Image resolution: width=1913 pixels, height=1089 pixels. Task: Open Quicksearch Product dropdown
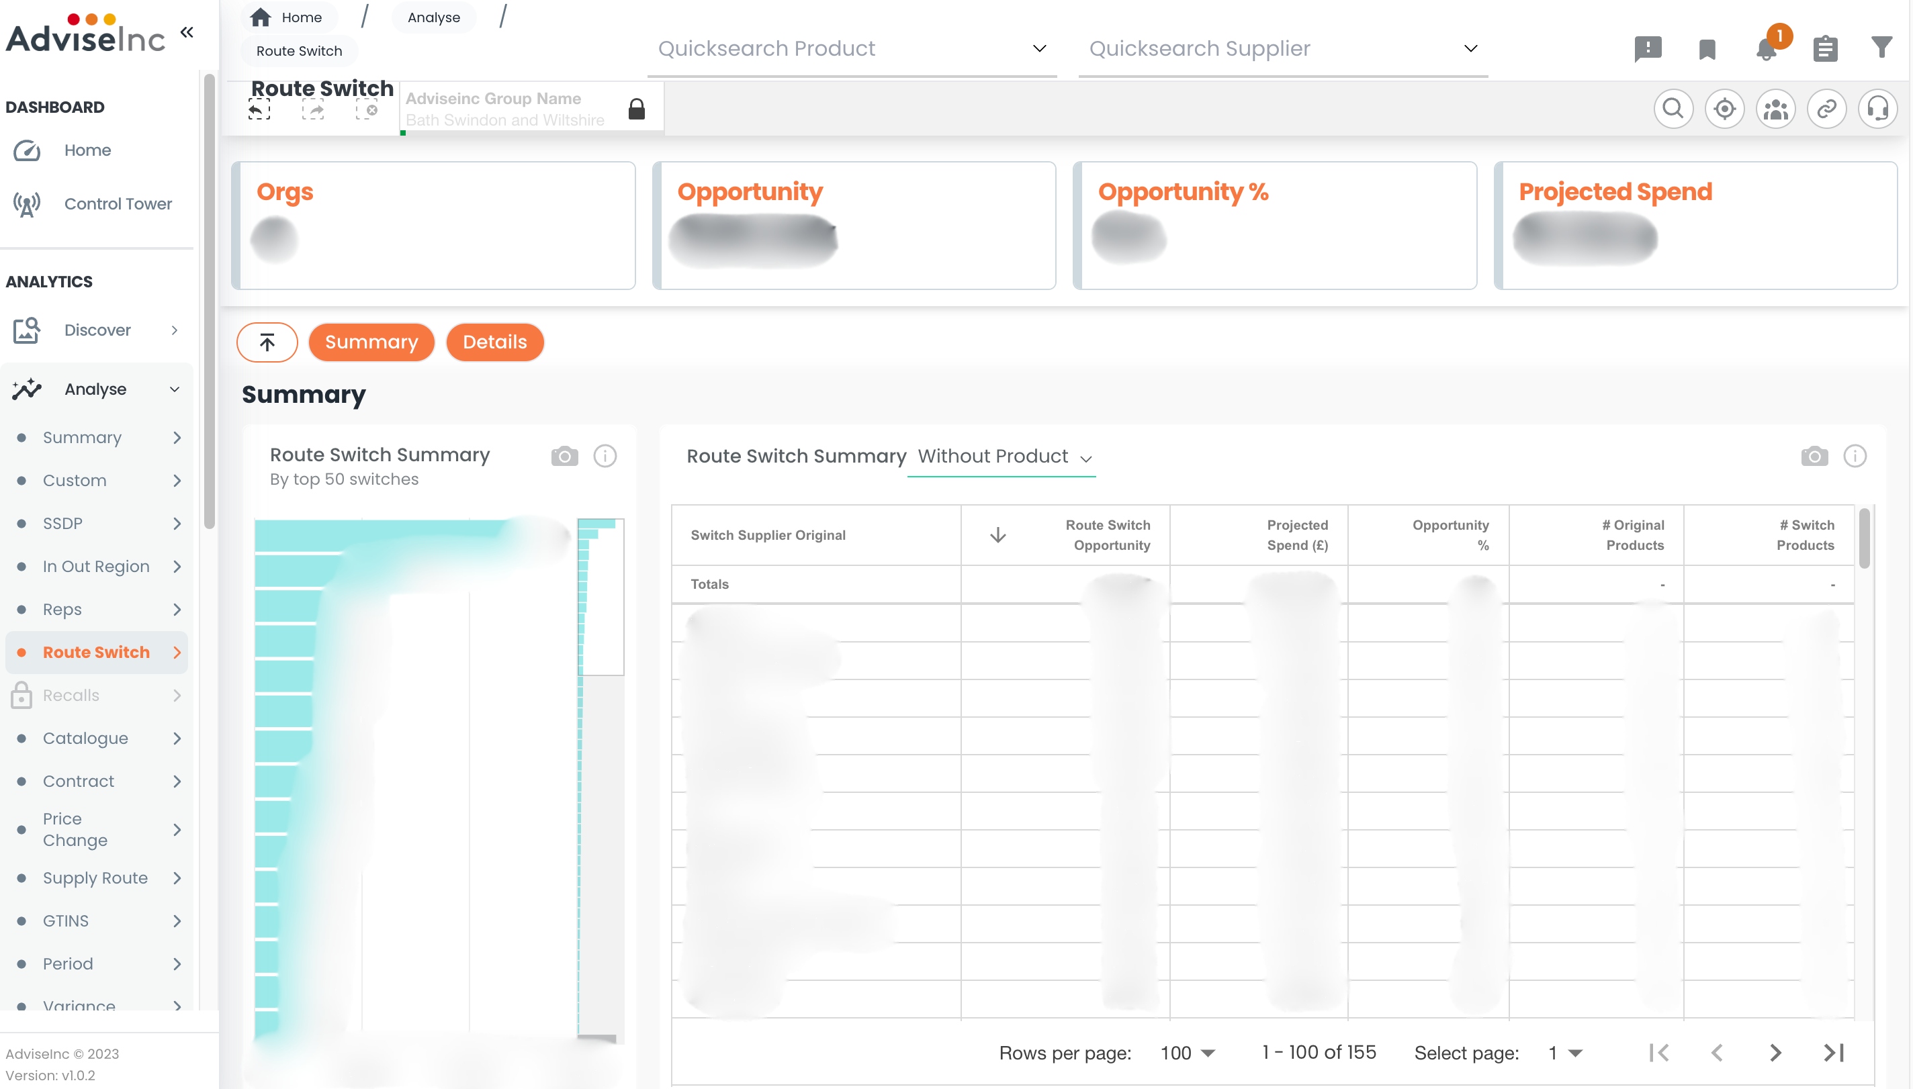click(x=852, y=50)
